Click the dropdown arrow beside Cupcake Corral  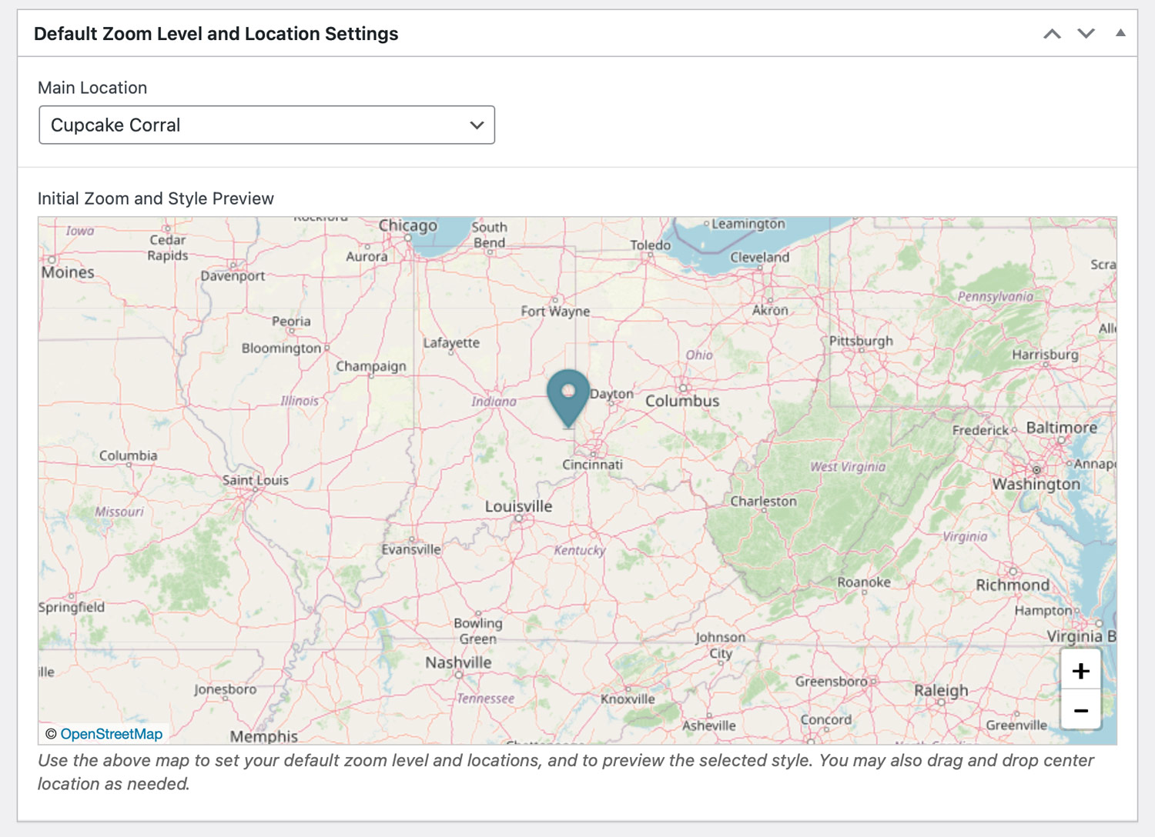(x=477, y=125)
